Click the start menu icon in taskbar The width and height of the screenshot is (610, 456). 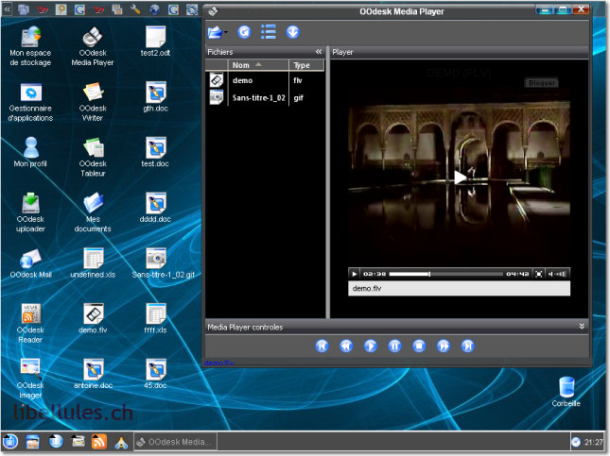click(x=10, y=442)
